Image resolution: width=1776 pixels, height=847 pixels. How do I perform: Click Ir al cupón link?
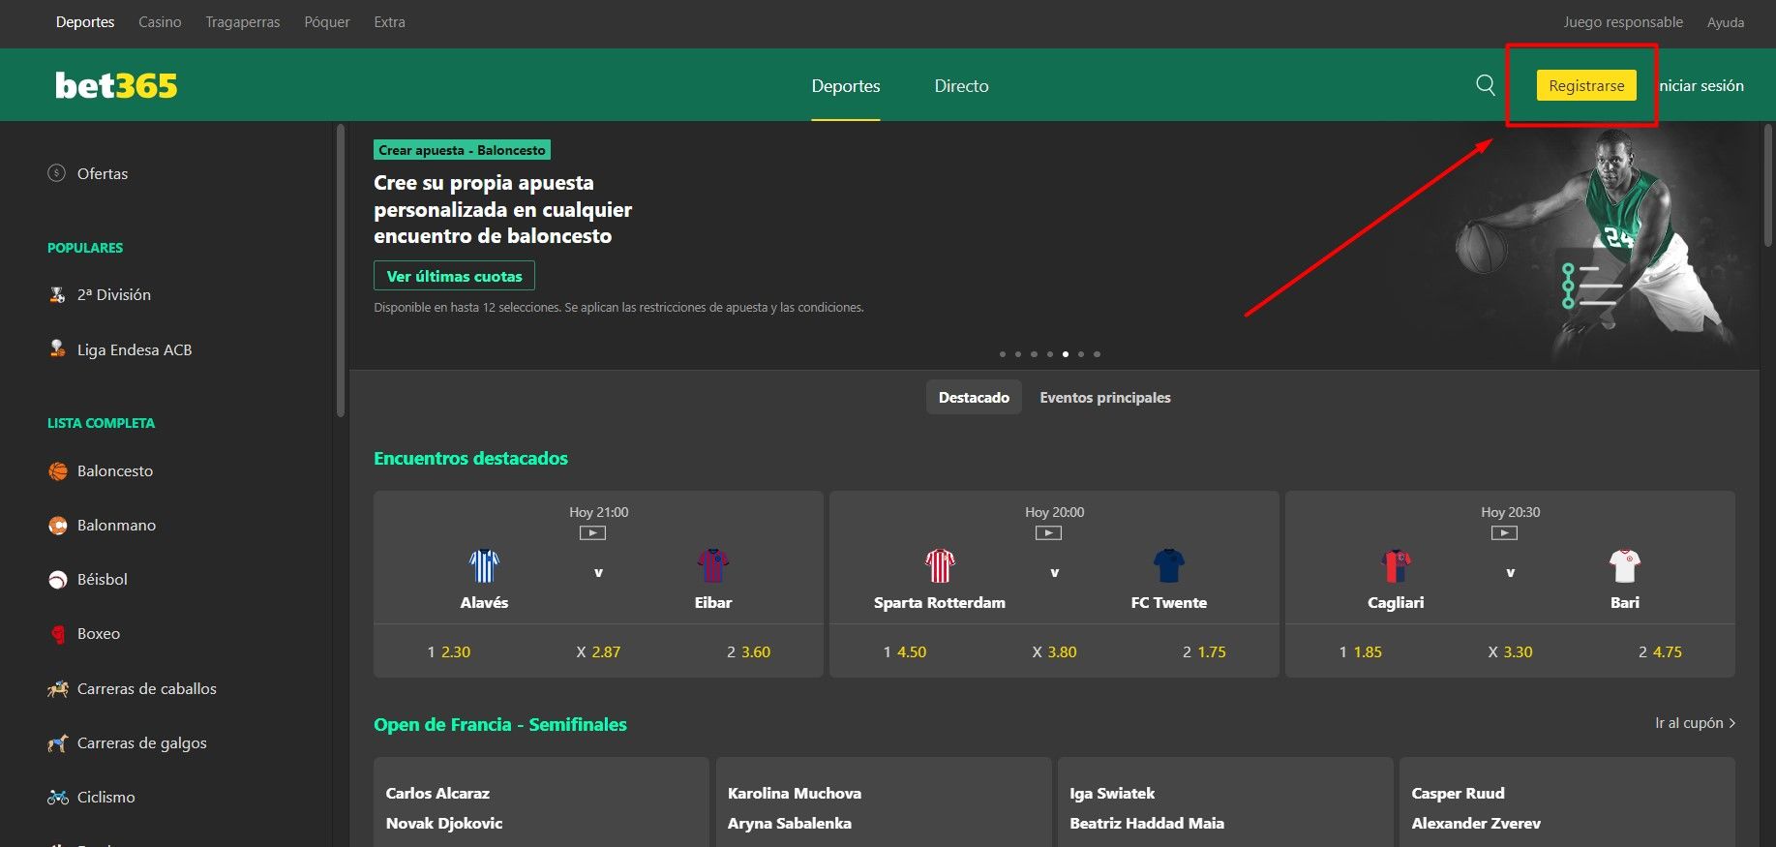[x=1695, y=722]
